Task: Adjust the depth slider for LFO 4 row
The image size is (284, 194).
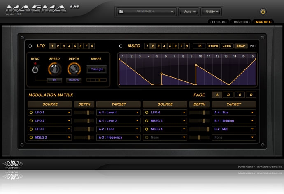Action: 199,113
